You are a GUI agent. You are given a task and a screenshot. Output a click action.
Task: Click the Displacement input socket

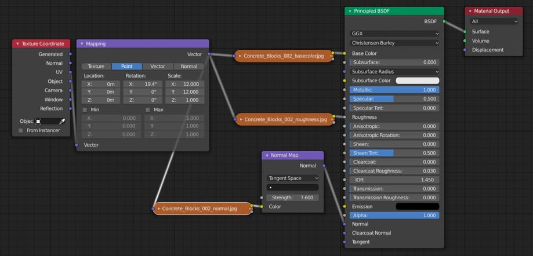point(465,50)
